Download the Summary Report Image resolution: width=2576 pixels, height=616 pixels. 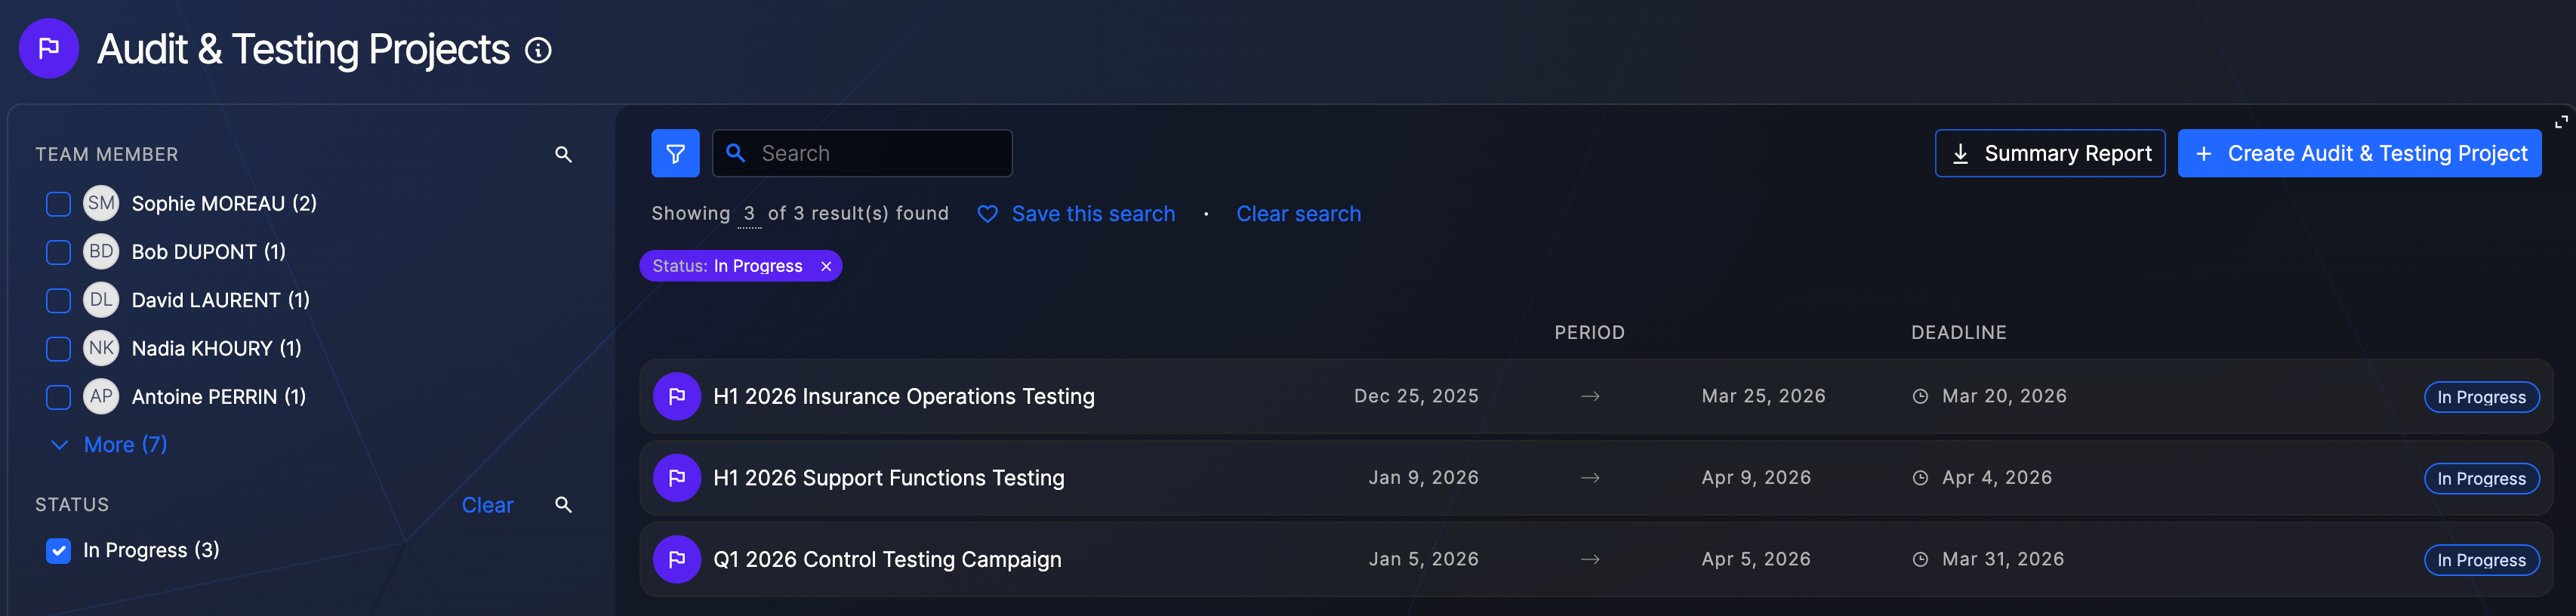(2049, 153)
